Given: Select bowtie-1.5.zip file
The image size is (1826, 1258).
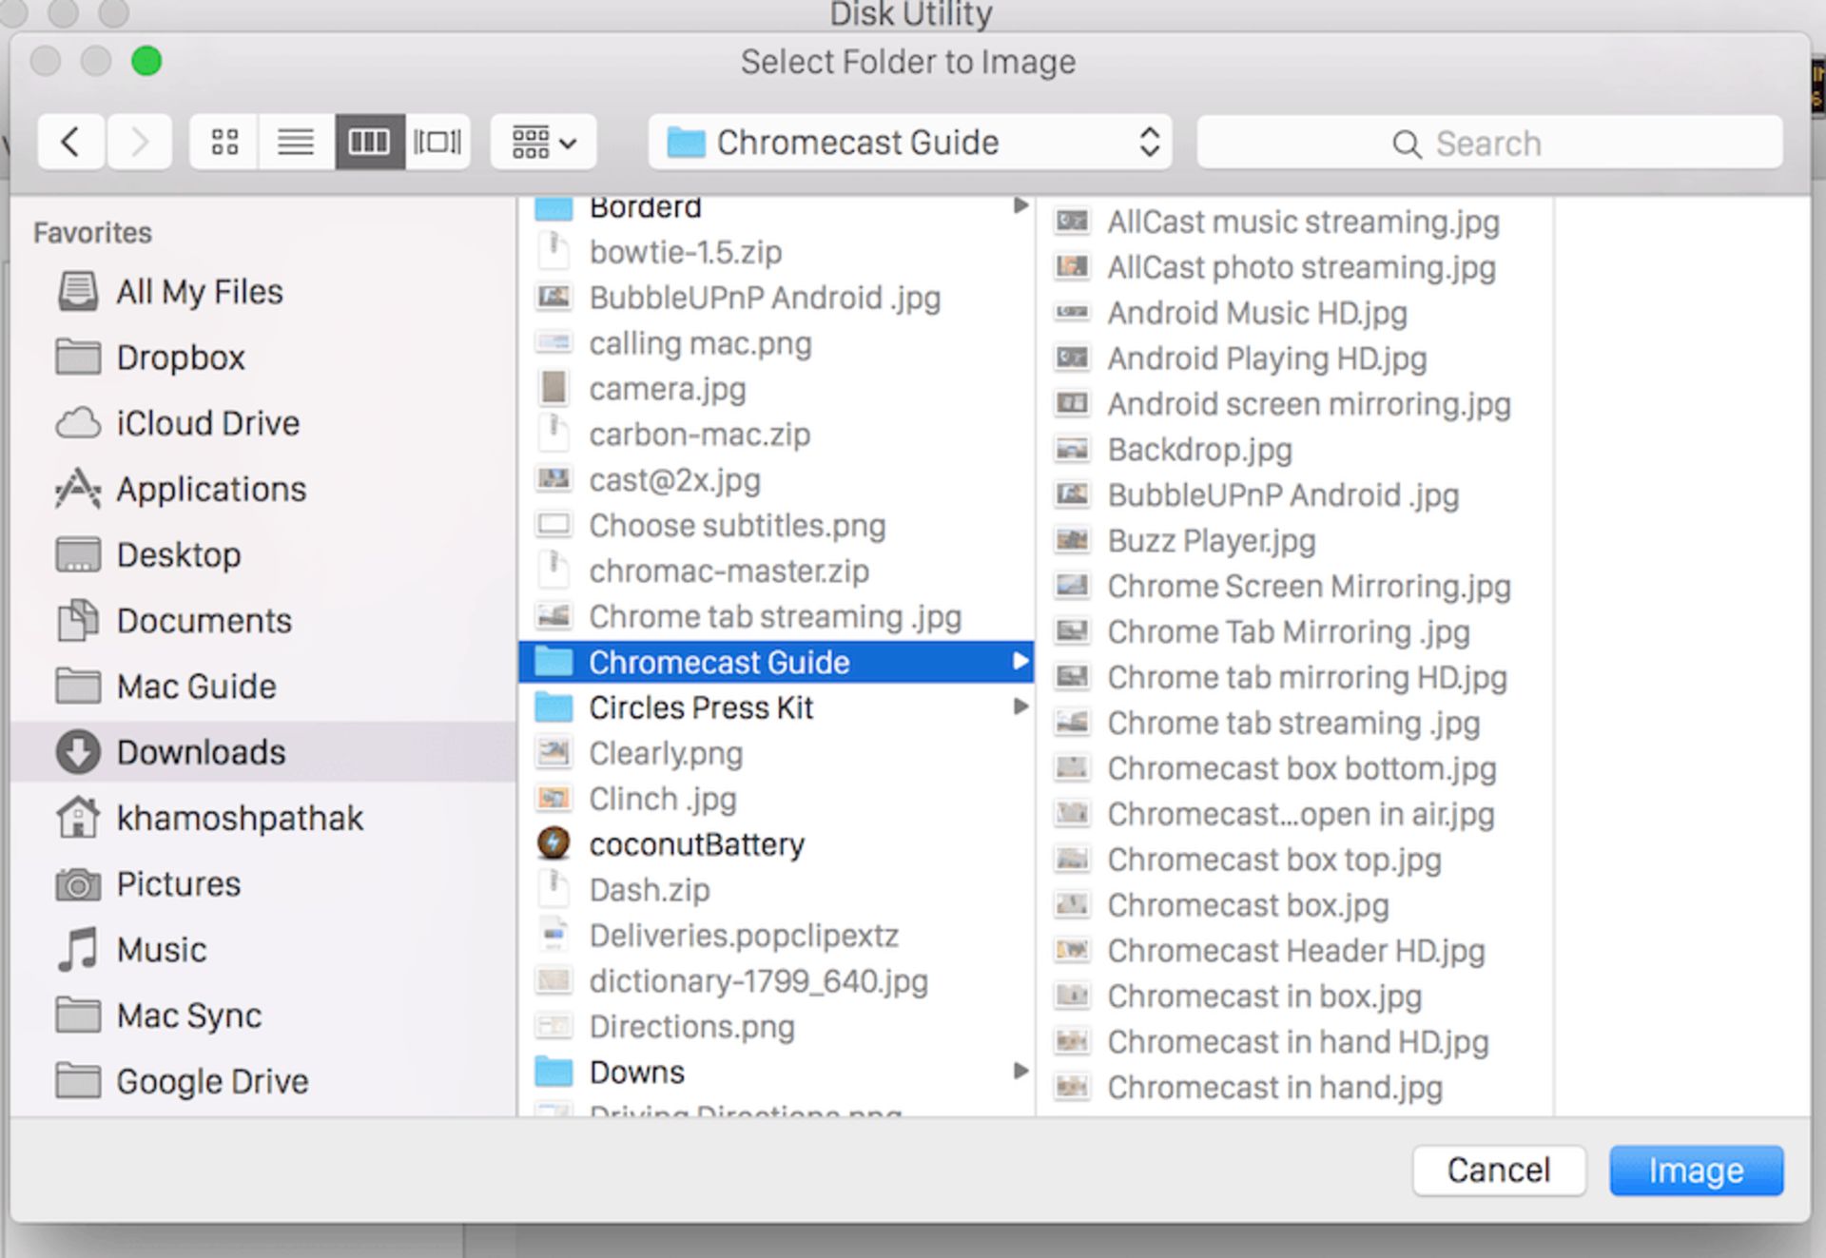Looking at the screenshot, I should click(x=776, y=252).
